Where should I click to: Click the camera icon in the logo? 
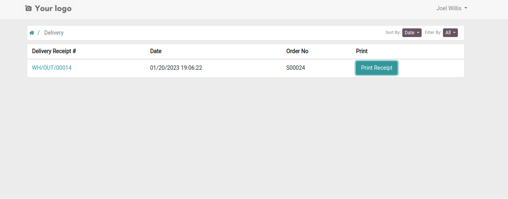(28, 8)
